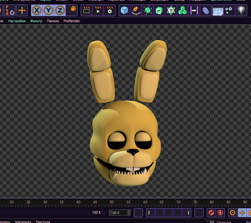This screenshot has width=251, height=223.
Task: Add a Floor scene object
Action: (x=218, y=10)
